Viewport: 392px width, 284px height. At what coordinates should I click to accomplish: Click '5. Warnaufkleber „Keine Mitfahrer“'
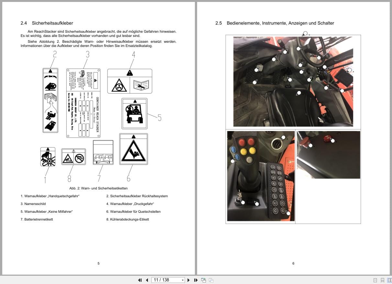[x=47, y=211]
